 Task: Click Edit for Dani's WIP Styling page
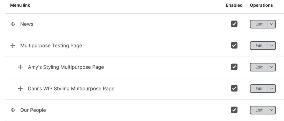coord(259,89)
